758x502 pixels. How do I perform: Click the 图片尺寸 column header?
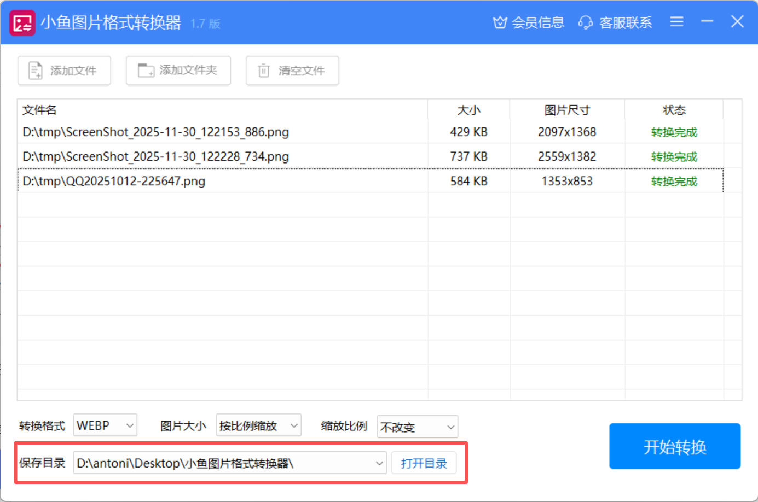(x=567, y=110)
